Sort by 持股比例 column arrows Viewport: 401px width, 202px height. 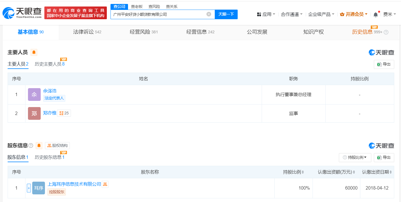pyautogui.click(x=303, y=172)
